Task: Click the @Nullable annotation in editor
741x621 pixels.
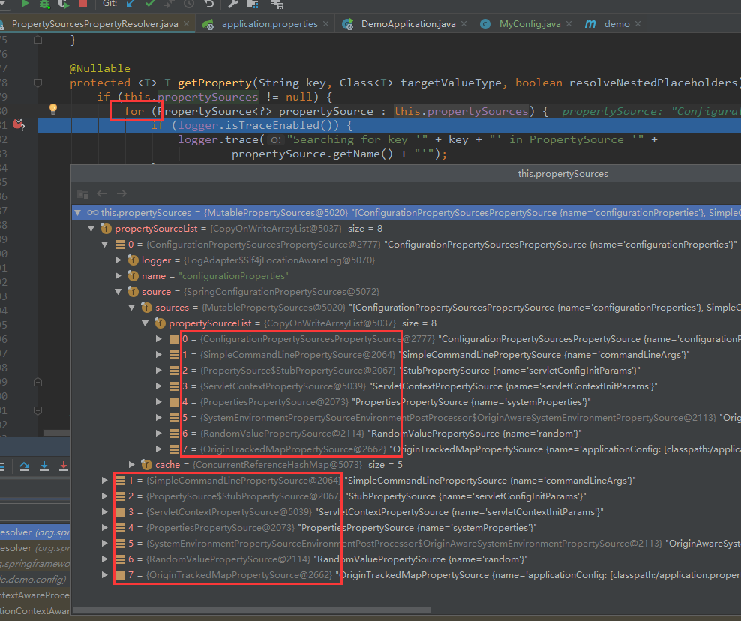Action: click(100, 68)
